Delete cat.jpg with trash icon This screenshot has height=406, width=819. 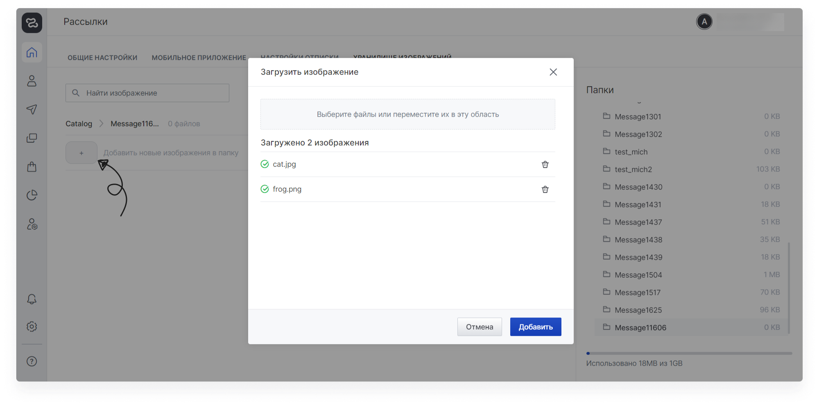(545, 164)
